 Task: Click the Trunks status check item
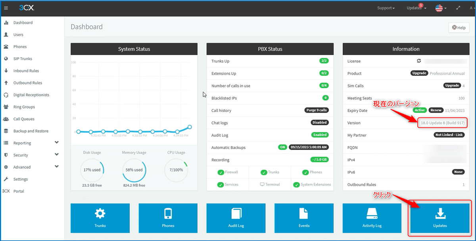click(270, 172)
